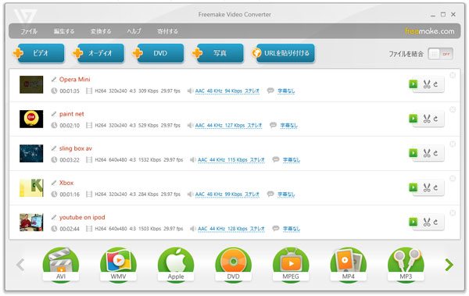This screenshot has width=469, height=296.
Task: Remove paint net from the list
Action: click(453, 109)
